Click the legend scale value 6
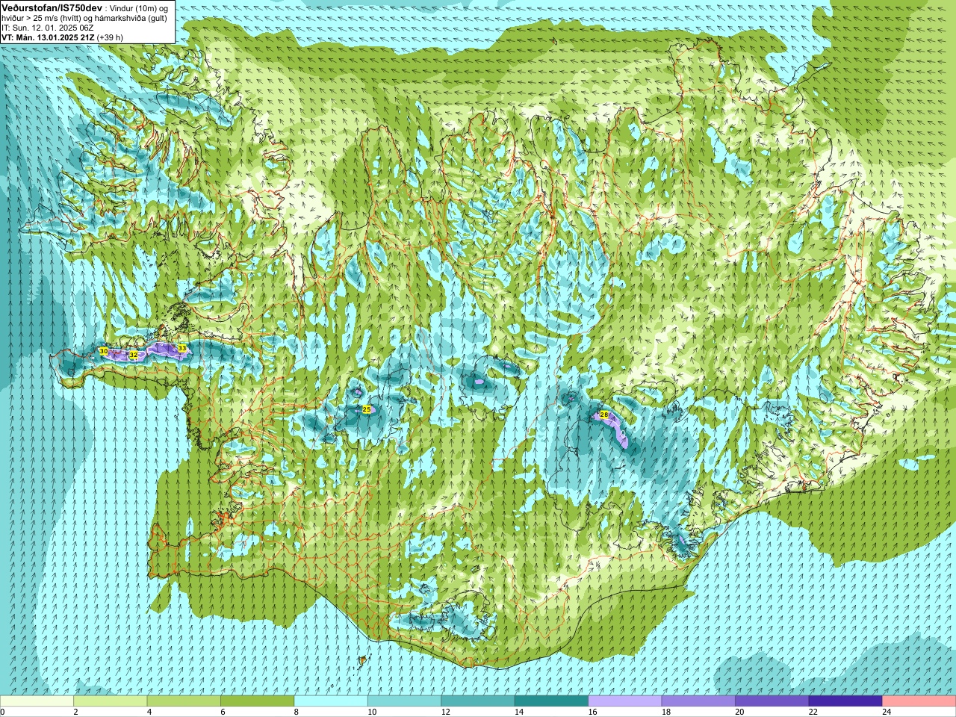 (x=223, y=712)
